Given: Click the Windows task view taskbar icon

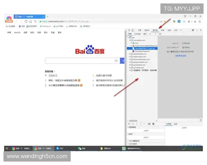Looking at the screenshot, I should (7, 148).
